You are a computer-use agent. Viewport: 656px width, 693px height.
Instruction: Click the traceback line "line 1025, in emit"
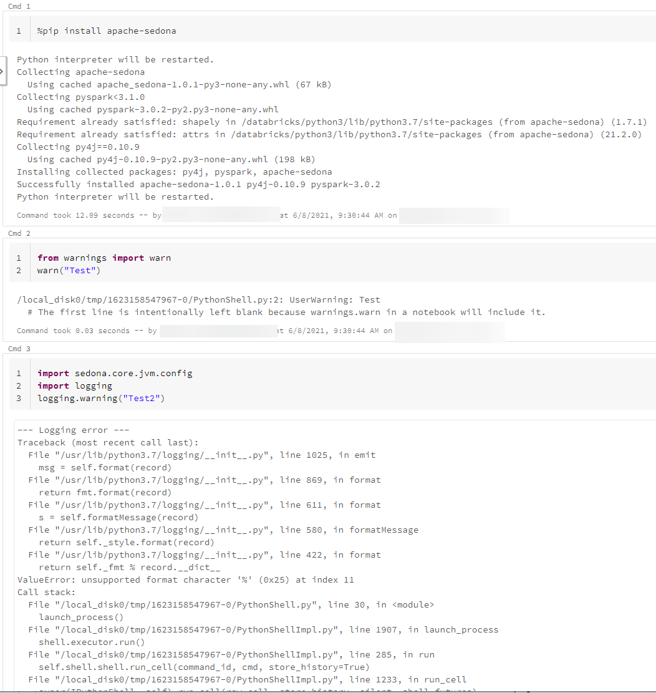point(202,455)
